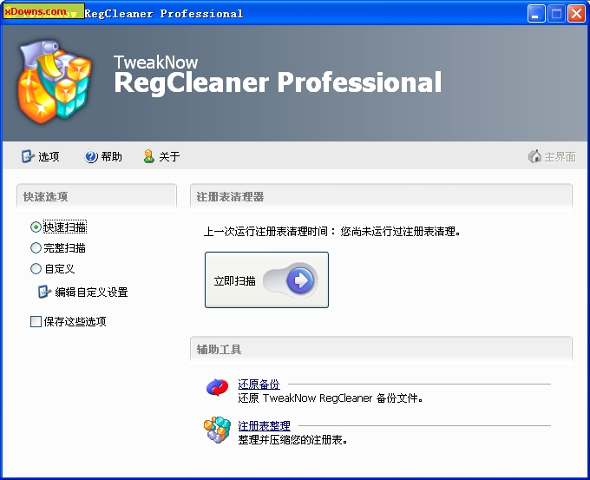590x480 pixels.
Task: Open the 帮助 menu label
Action: click(111, 156)
